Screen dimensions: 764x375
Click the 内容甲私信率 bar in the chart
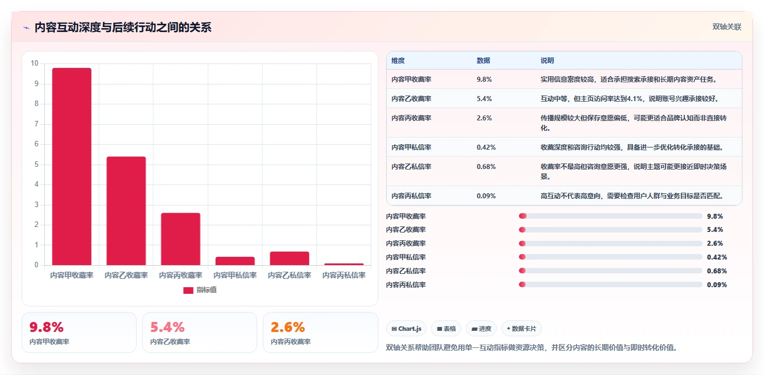[x=235, y=261]
